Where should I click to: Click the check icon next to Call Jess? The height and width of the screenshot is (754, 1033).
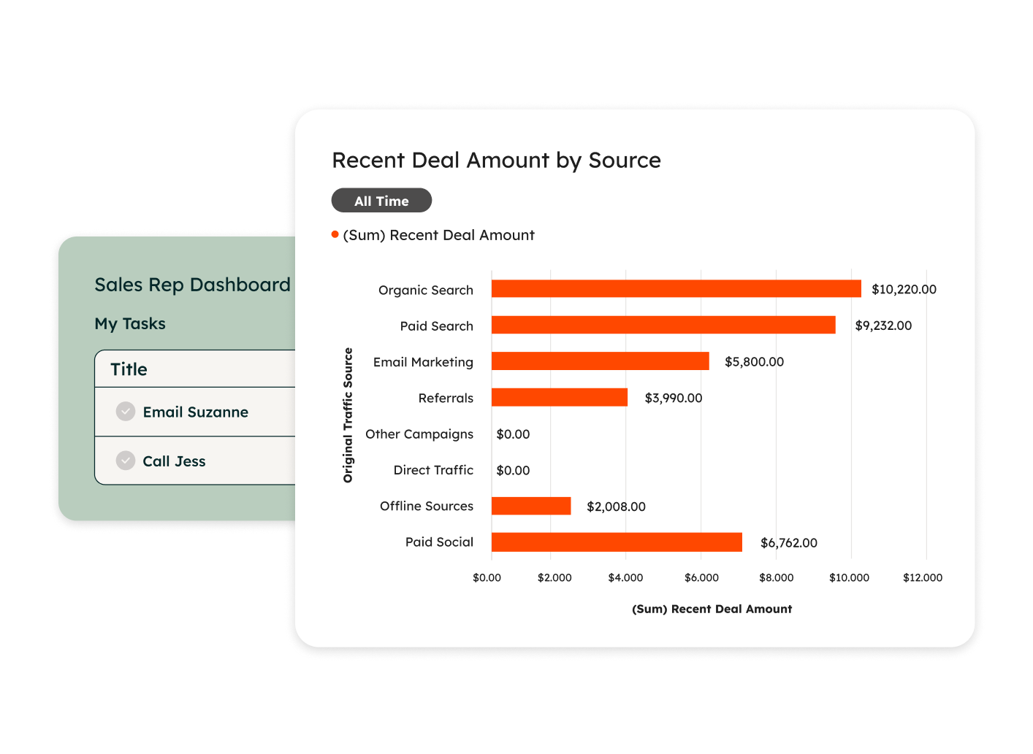(126, 461)
